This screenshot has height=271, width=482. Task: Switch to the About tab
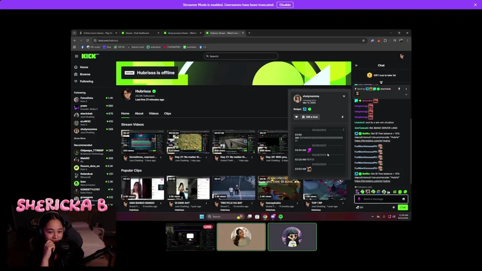(139, 113)
